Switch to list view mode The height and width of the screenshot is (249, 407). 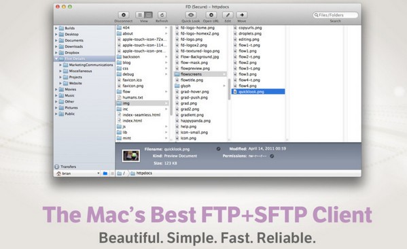140,15
